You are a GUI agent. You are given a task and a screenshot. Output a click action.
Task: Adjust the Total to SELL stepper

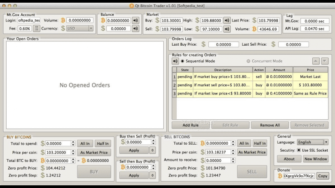click(x=233, y=143)
